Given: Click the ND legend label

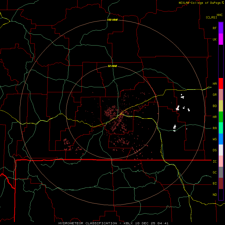Looking at the screenshot, I should click(x=214, y=195).
